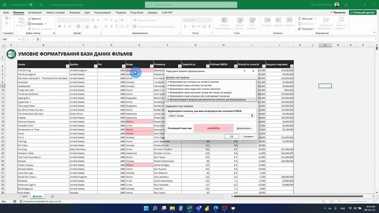Open filter dropdown on Країна column

pyautogui.click(x=95, y=66)
